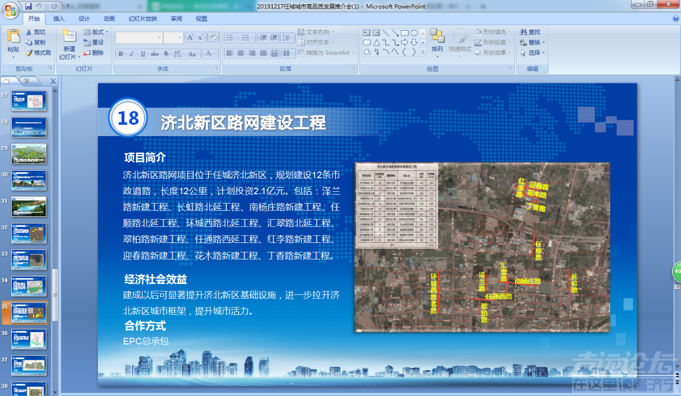This screenshot has height=396, width=681.
Task: Justify the paragraph text
Action: [x=263, y=53]
